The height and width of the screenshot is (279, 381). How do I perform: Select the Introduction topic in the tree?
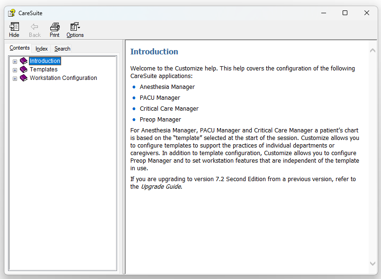(x=45, y=61)
